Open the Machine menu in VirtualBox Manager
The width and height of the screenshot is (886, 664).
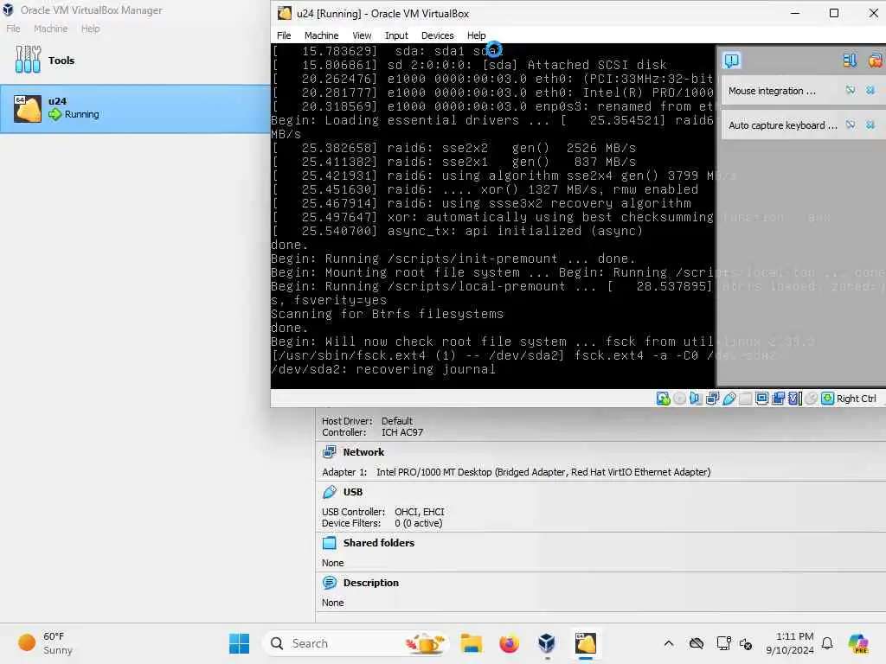pos(50,29)
